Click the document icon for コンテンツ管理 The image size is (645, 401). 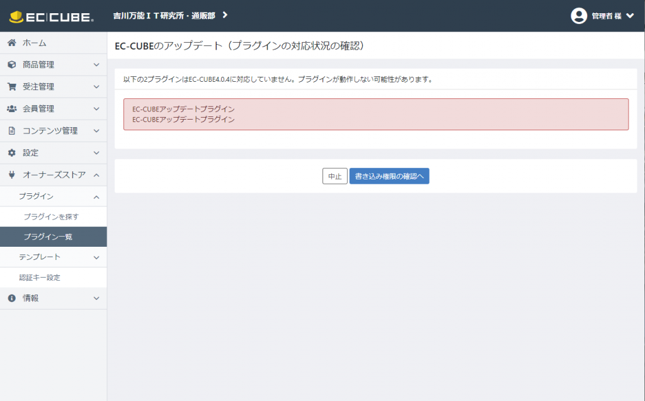pos(11,131)
